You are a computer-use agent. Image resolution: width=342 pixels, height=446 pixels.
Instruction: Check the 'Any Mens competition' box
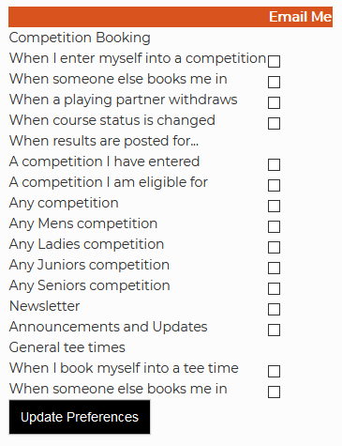(274, 226)
